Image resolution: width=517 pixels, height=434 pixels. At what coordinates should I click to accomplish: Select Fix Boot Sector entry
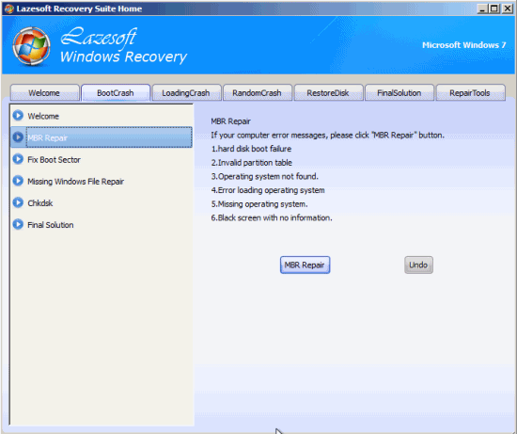tap(102, 159)
